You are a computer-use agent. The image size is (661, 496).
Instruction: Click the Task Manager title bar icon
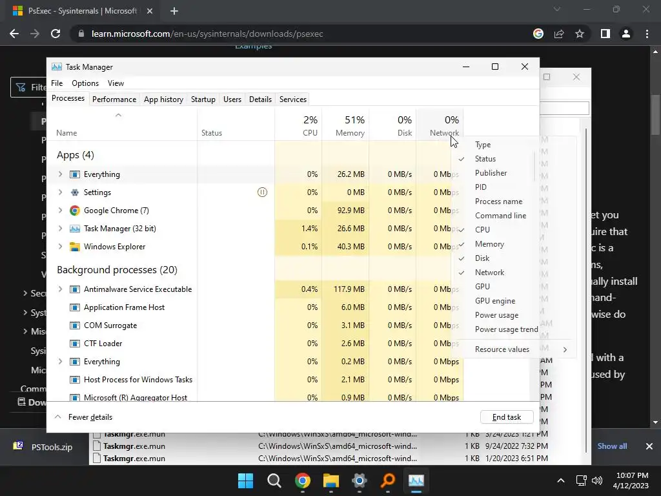pyautogui.click(x=57, y=67)
